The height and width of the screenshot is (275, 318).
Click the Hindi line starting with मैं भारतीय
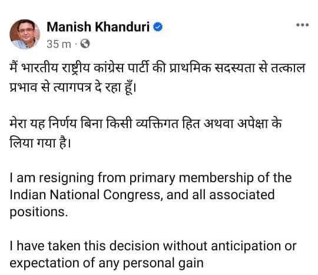point(157,68)
